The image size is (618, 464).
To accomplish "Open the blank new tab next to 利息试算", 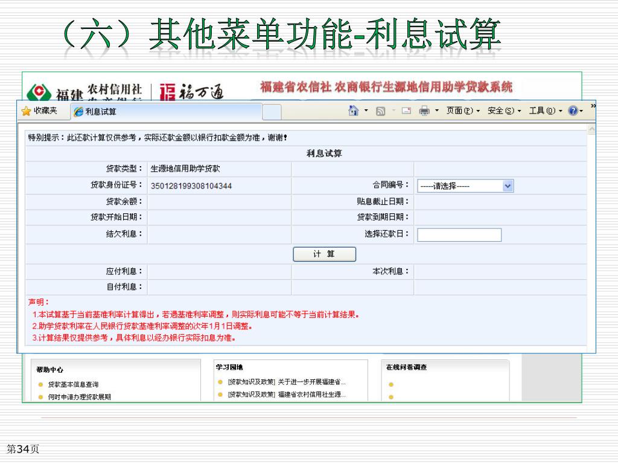I will click(x=272, y=112).
